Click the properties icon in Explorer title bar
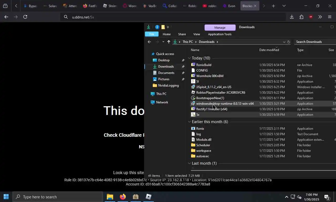This screenshot has width=336, height=202. click(157, 27)
